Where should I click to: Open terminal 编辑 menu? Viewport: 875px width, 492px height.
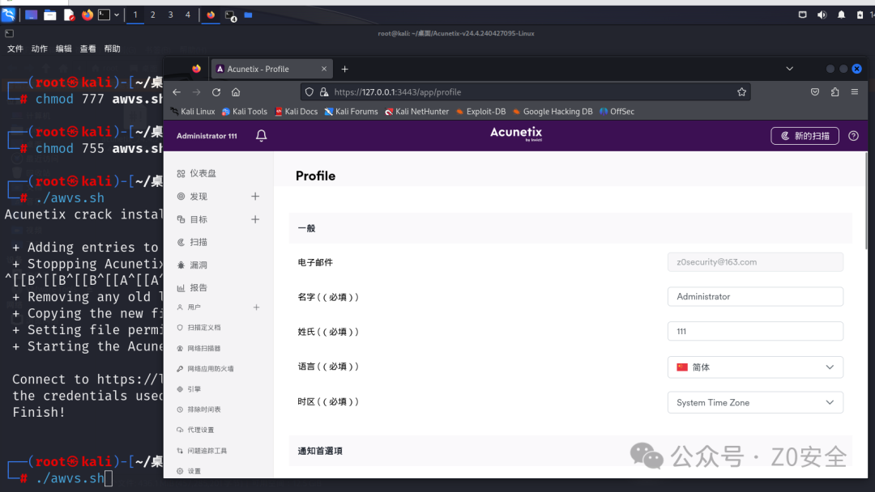(x=64, y=49)
